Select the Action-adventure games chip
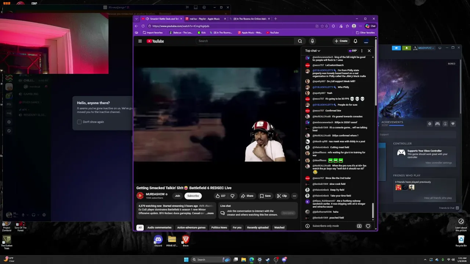The height and width of the screenshot is (264, 470). [x=191, y=227]
